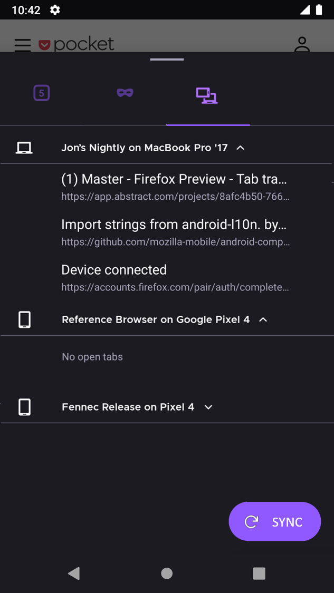Open the Device connected synced tab

pos(174,277)
